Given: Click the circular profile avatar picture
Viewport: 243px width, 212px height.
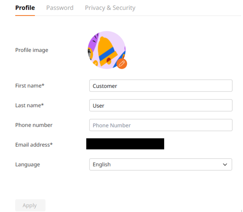Looking at the screenshot, I should [106, 50].
